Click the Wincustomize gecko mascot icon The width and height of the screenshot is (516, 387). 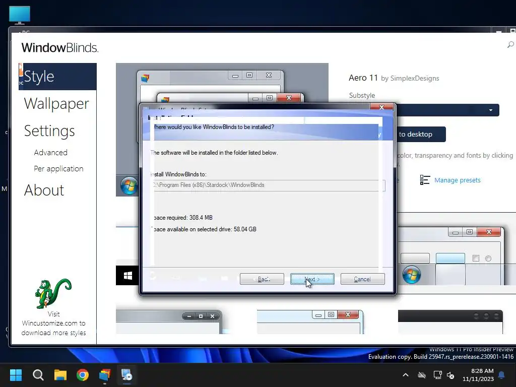[53, 294]
